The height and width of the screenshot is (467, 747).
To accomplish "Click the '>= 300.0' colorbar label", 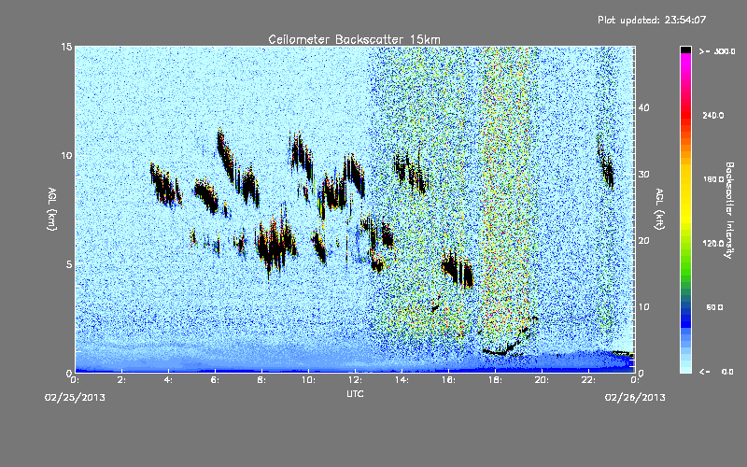I will point(717,51).
